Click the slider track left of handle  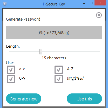click(24, 52)
